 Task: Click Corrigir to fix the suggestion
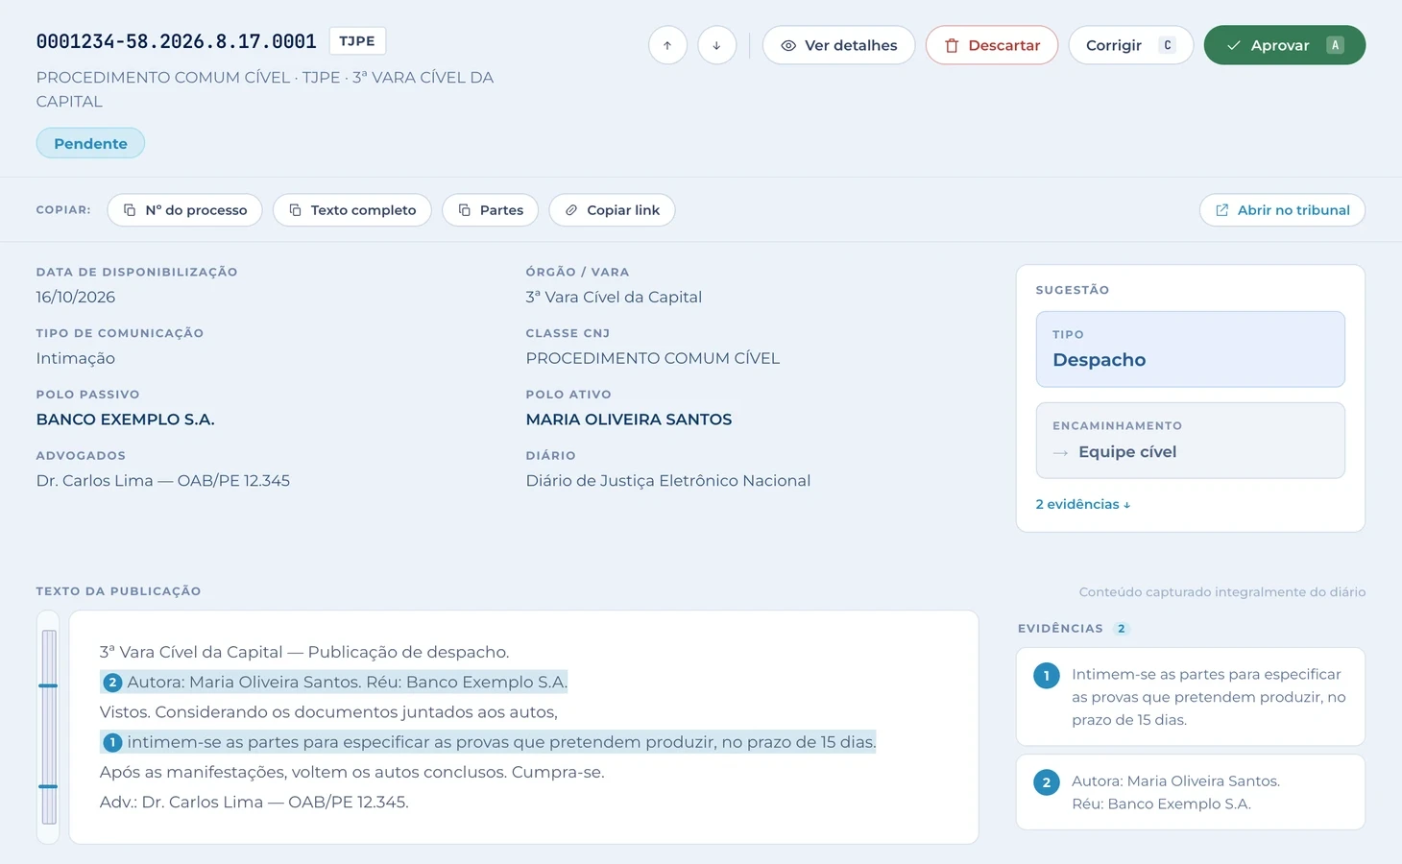(1130, 45)
